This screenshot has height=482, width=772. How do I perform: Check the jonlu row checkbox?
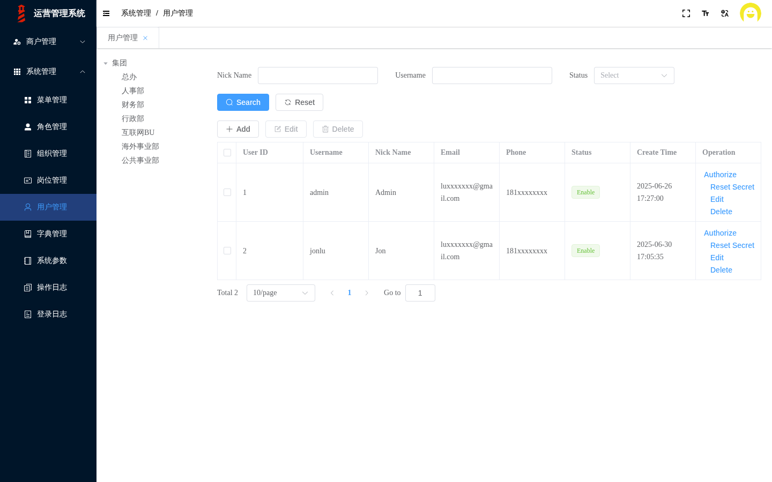click(x=227, y=251)
